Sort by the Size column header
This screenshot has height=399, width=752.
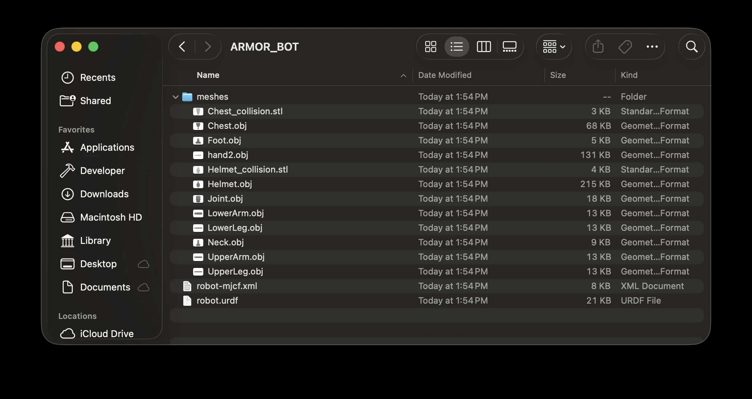558,75
